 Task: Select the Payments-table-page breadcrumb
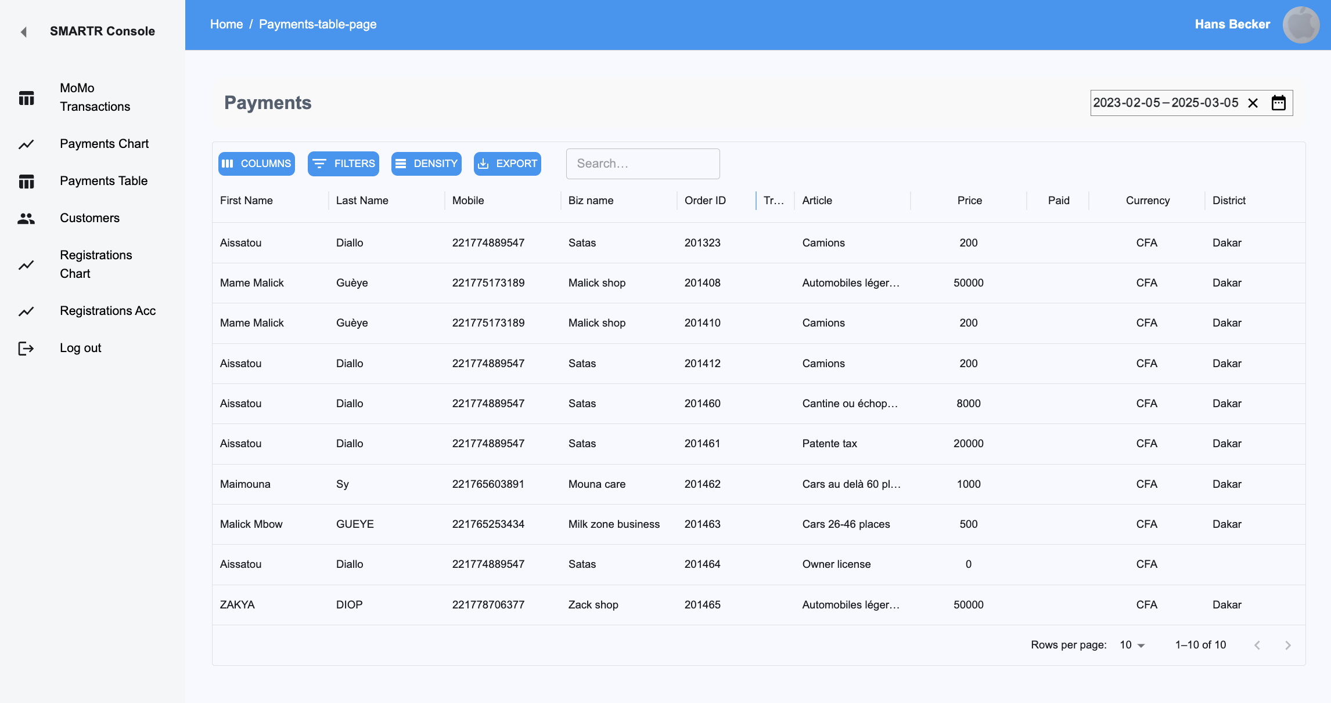tap(318, 24)
